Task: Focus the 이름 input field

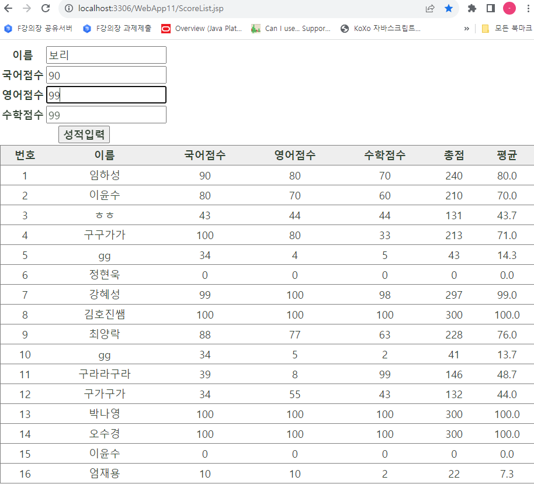Action: pyautogui.click(x=106, y=55)
